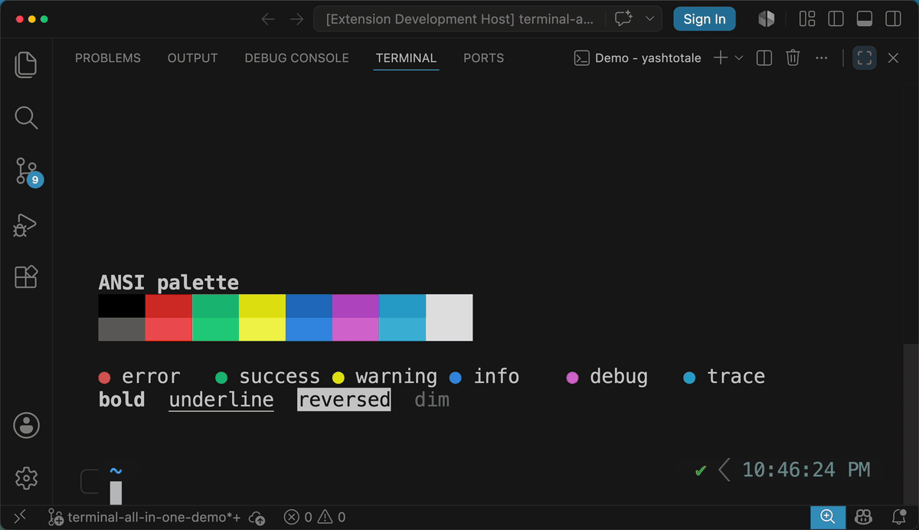This screenshot has width=919, height=530.
Task: Open the Run and Debug view
Action: pos(26,224)
